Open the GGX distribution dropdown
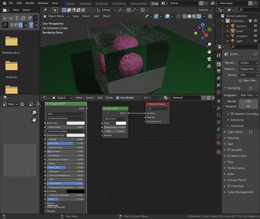 point(66,114)
